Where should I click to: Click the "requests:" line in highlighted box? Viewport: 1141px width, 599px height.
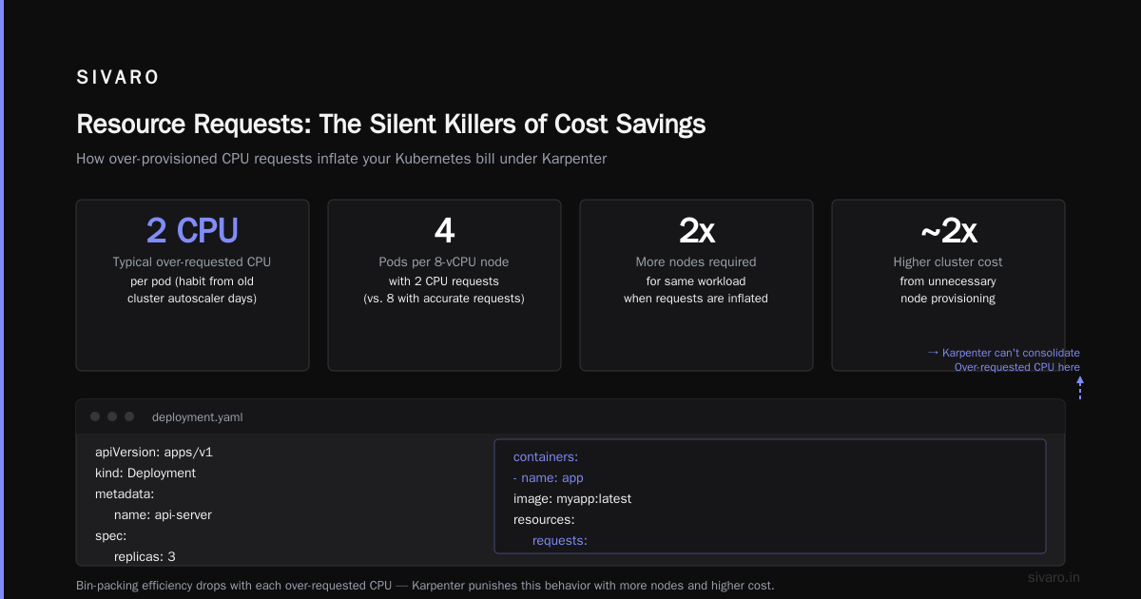(x=560, y=540)
